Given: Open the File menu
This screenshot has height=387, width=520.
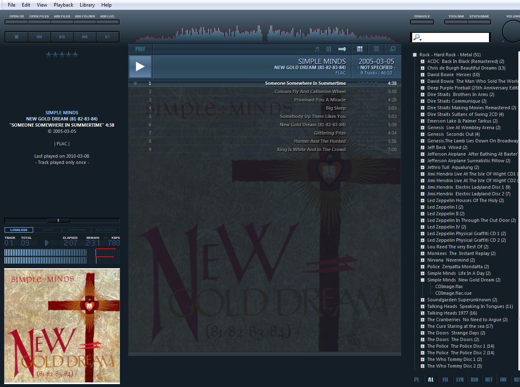Looking at the screenshot, I should pyautogui.click(x=12, y=5).
